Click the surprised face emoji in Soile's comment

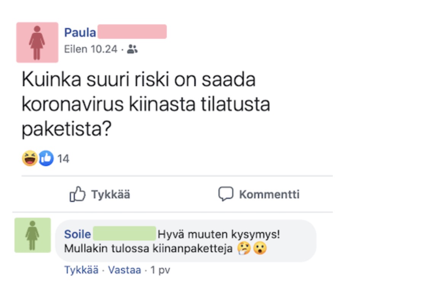pos(260,249)
